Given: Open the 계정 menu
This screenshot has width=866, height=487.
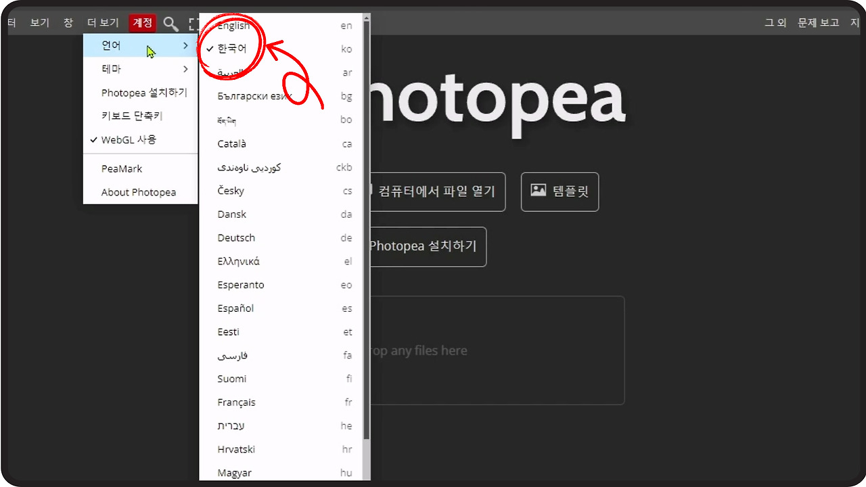Looking at the screenshot, I should tap(142, 22).
